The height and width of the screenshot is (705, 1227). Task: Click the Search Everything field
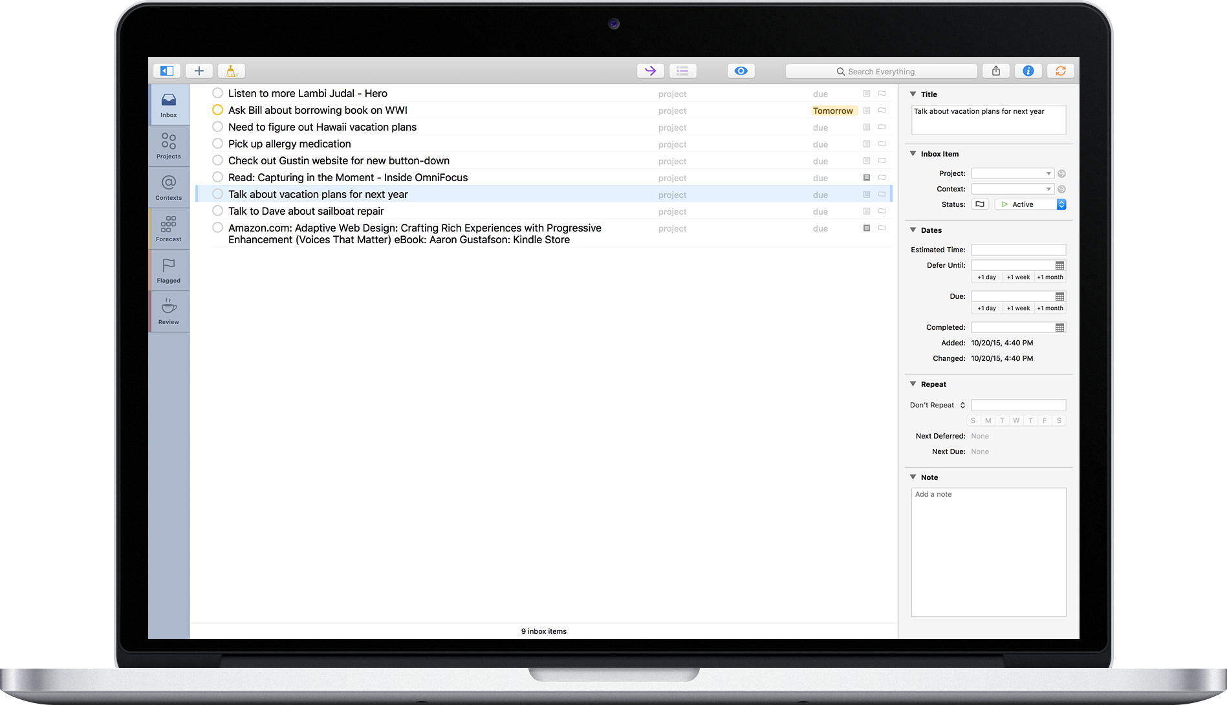[x=881, y=71]
